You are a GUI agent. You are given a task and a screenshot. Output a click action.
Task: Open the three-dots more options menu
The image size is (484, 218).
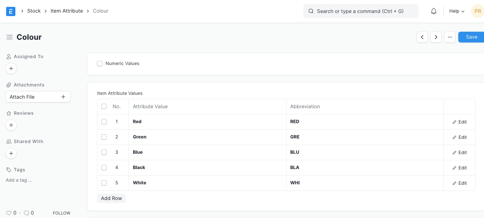click(x=450, y=37)
